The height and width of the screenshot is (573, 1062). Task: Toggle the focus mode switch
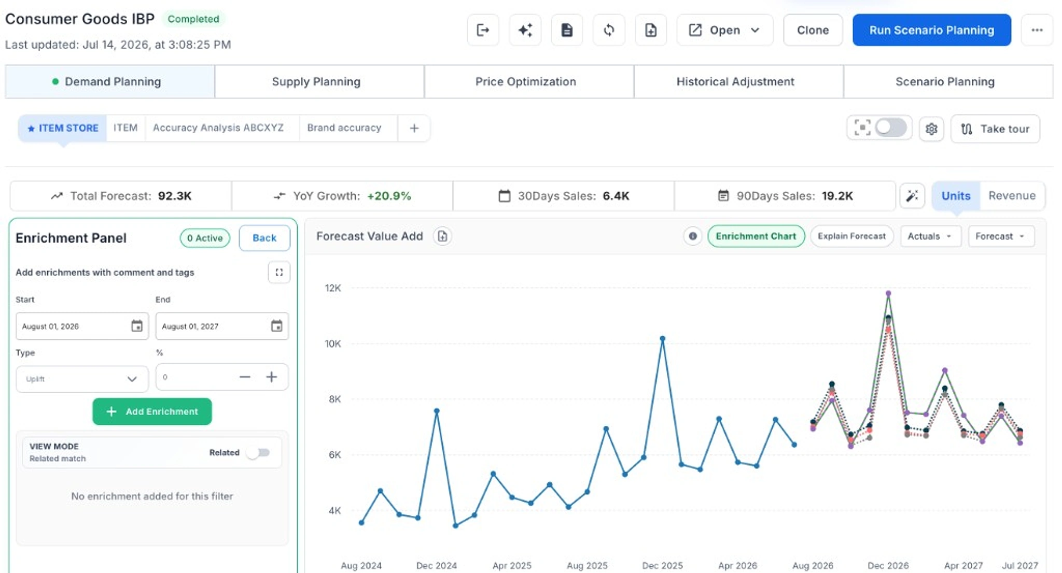point(890,127)
